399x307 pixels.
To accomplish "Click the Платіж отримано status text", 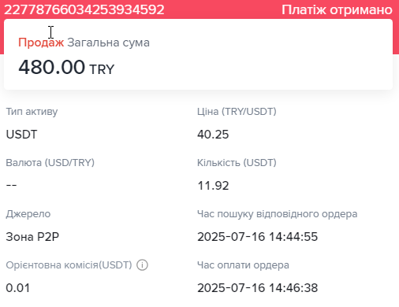I will (337, 10).
